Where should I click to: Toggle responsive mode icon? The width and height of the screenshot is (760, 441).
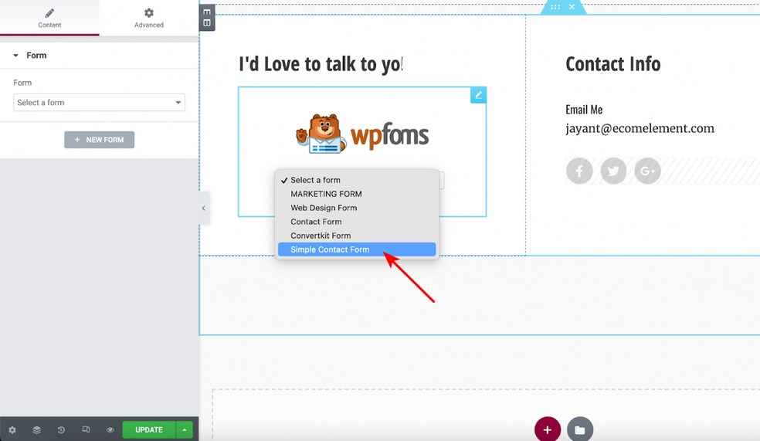tap(86, 430)
